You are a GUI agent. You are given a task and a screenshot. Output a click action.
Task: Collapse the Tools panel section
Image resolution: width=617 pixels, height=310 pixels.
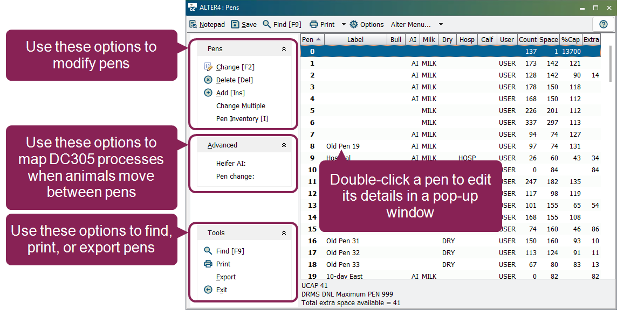click(284, 232)
